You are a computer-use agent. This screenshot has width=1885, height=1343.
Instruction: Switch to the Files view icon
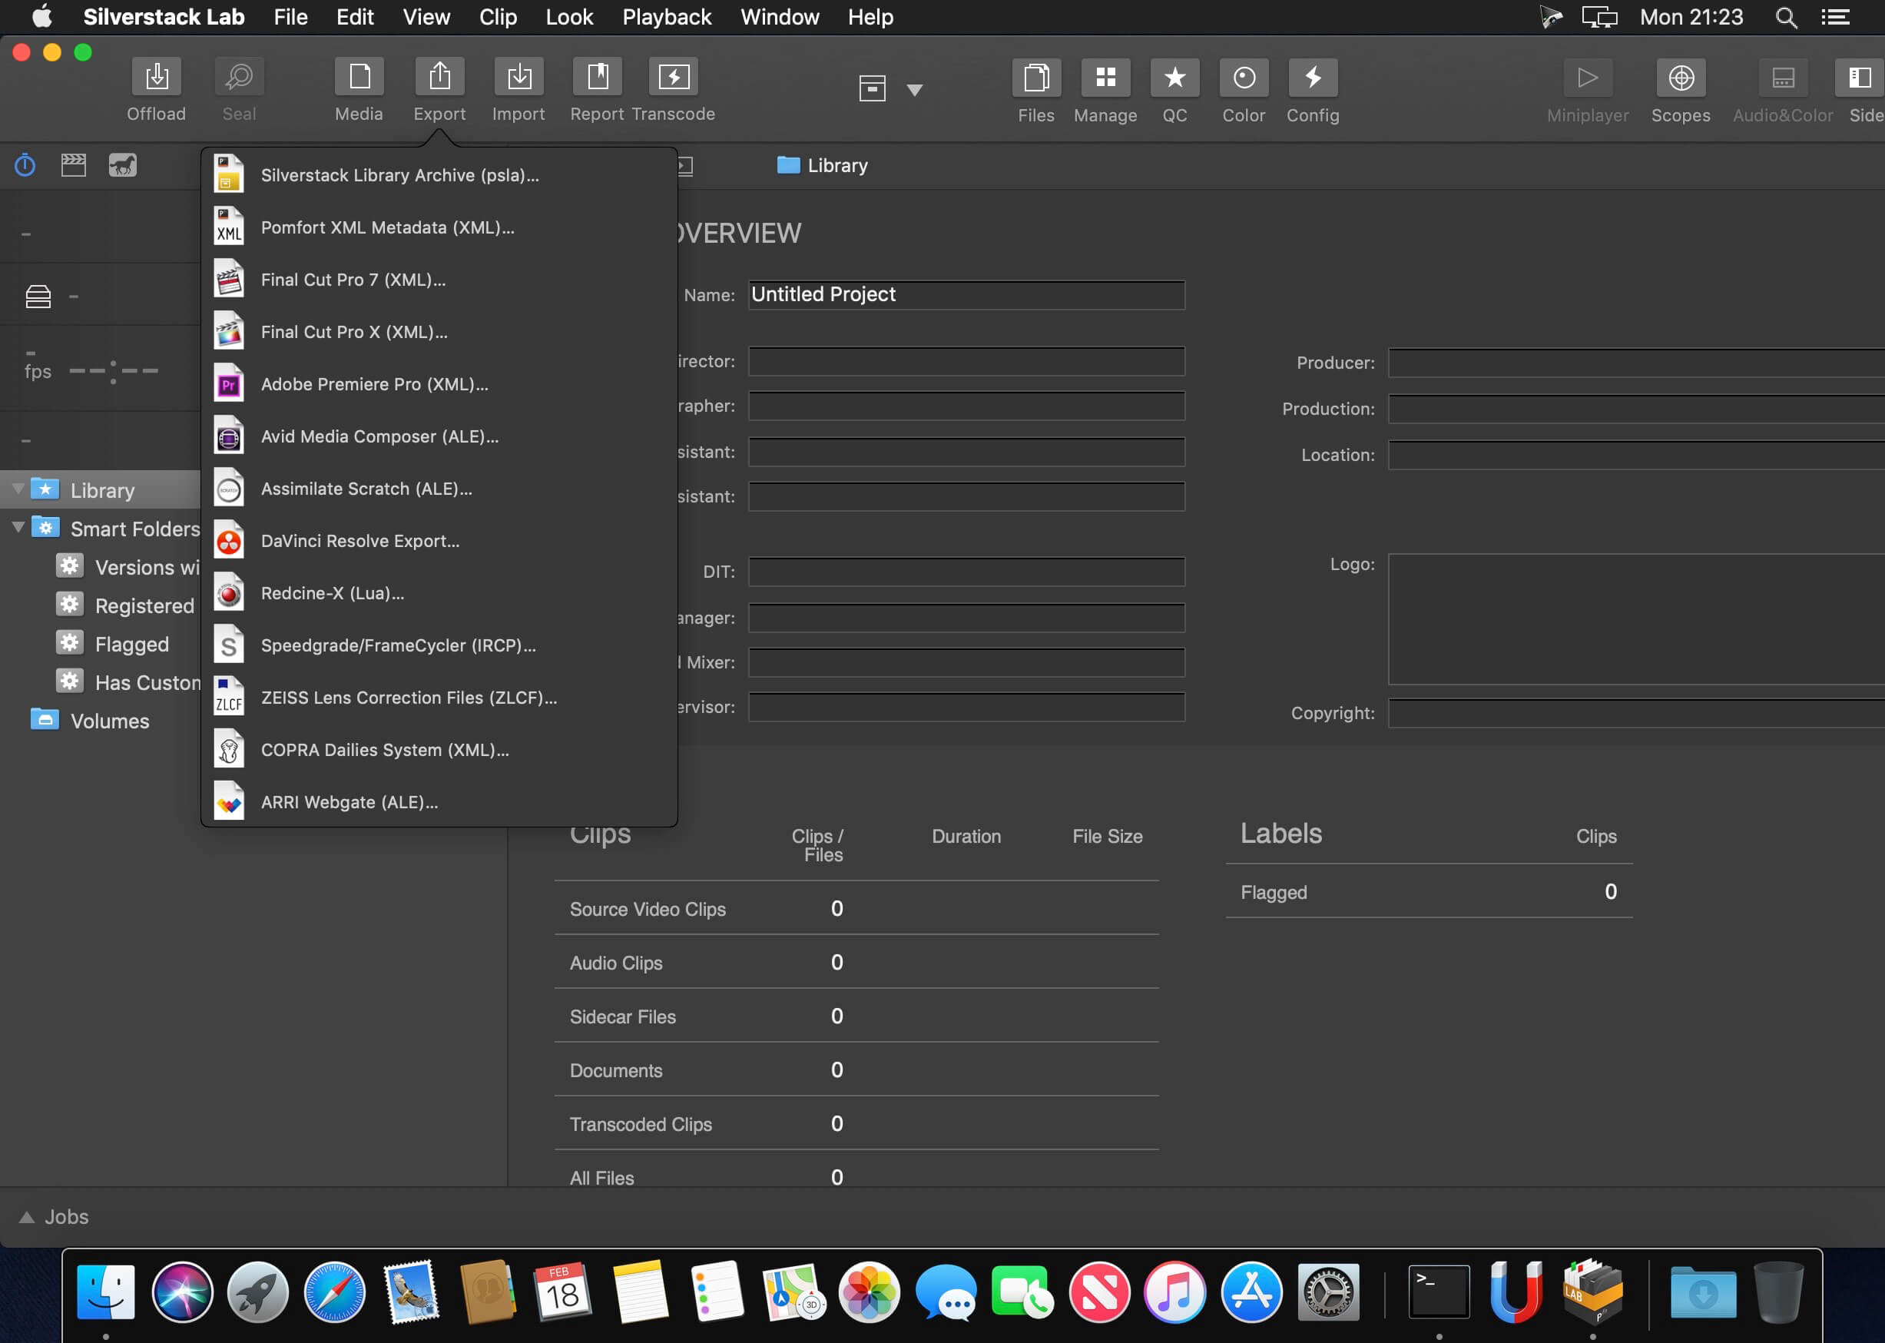pos(1036,78)
